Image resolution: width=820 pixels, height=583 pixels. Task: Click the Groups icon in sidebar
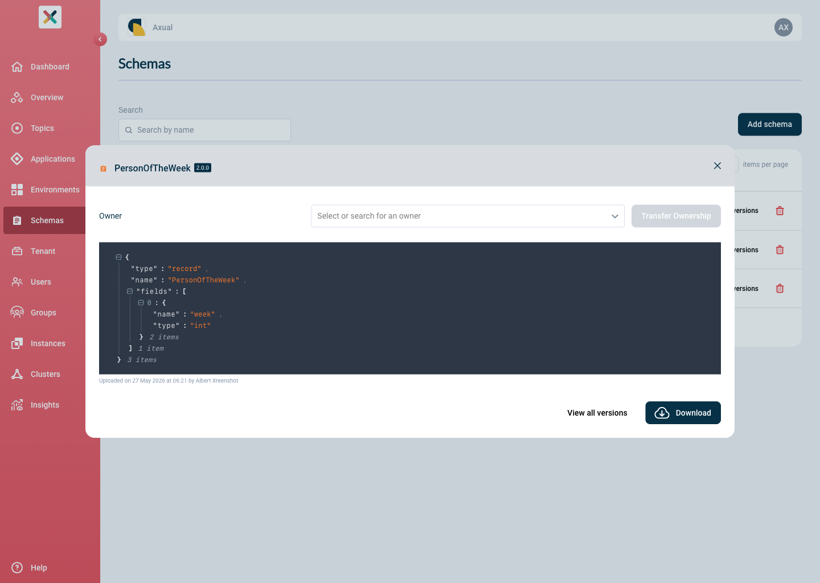click(x=17, y=313)
